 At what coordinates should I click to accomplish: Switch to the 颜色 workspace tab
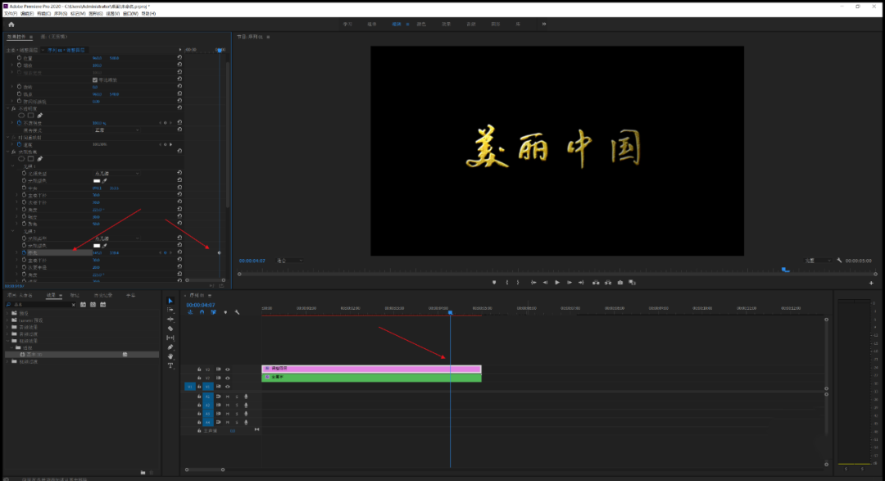[x=422, y=24]
